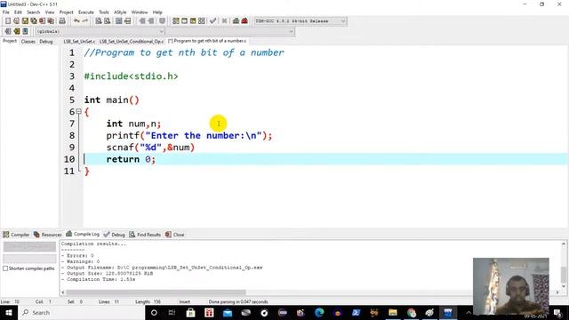Open Find using the toolbar icon

click(99, 21)
